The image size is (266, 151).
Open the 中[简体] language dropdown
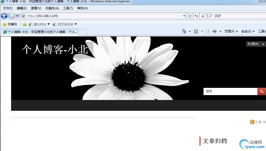click(x=256, y=44)
